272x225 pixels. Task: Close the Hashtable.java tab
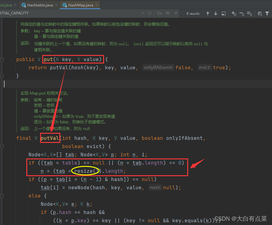56,5
